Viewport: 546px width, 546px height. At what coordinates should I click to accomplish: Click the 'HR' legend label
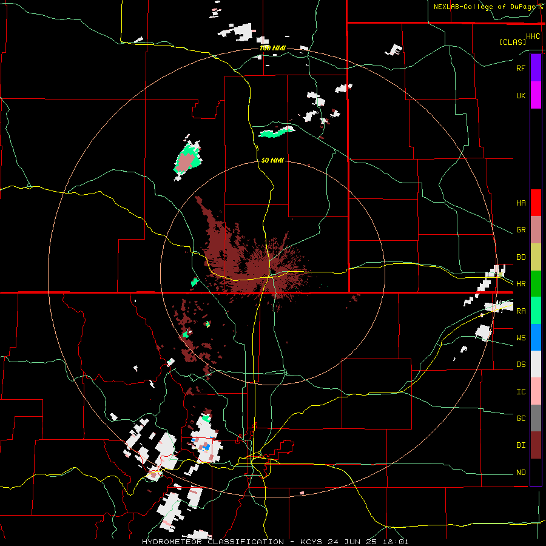point(521,284)
